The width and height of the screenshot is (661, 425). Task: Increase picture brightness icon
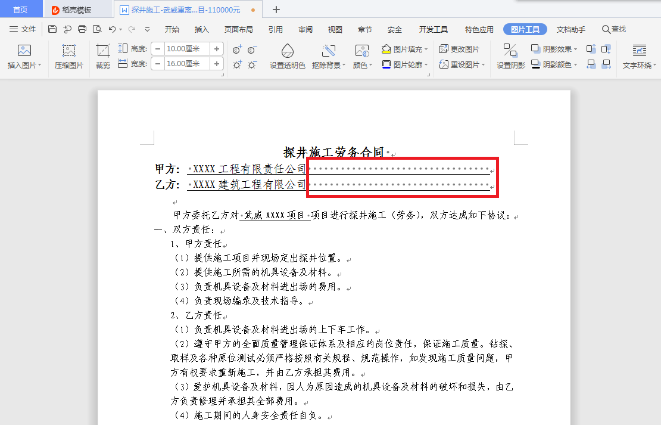[x=238, y=64]
